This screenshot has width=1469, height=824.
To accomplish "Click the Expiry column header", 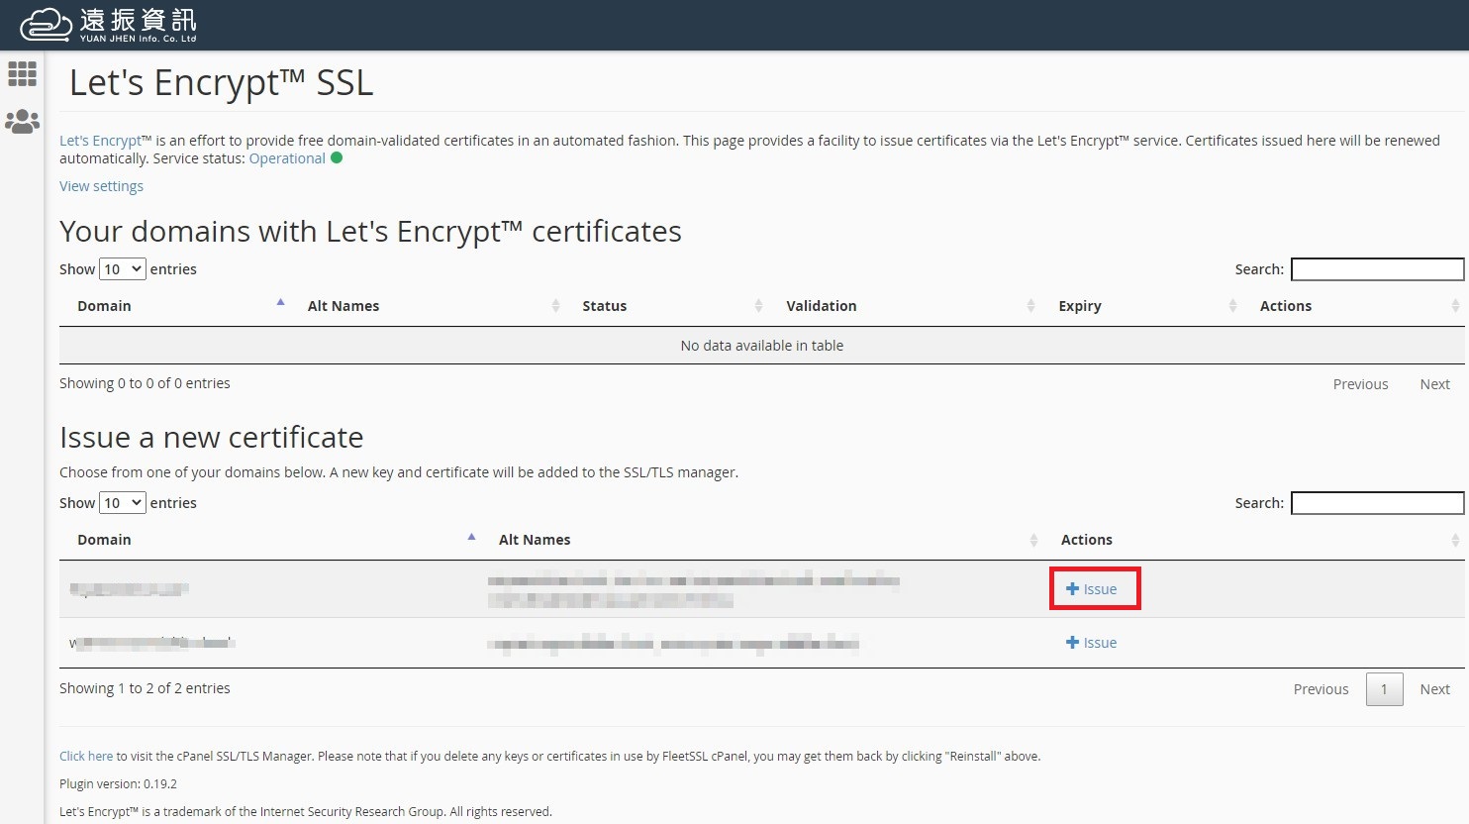I will click(x=1080, y=306).
